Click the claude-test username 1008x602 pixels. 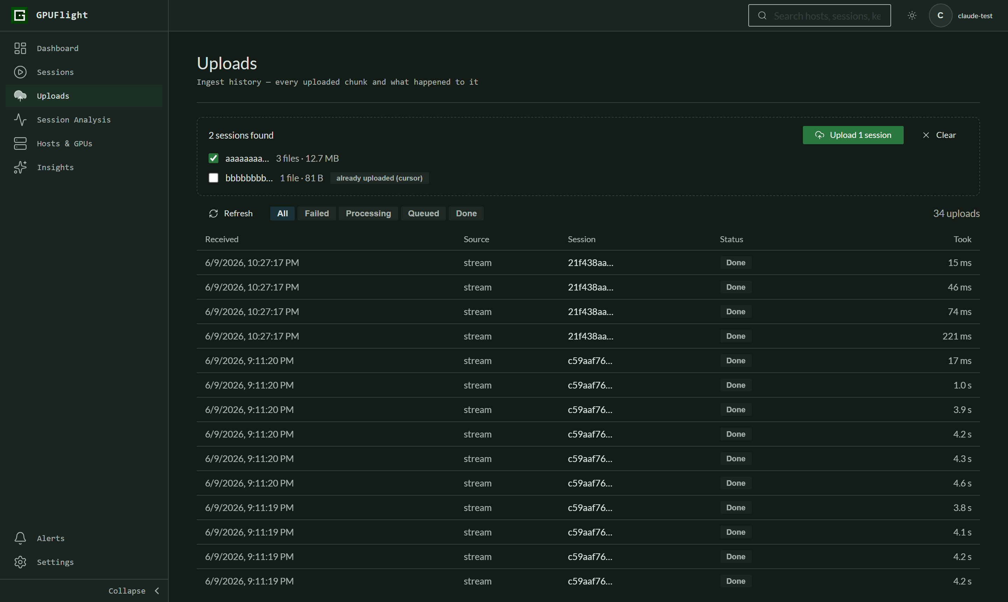(x=975, y=16)
